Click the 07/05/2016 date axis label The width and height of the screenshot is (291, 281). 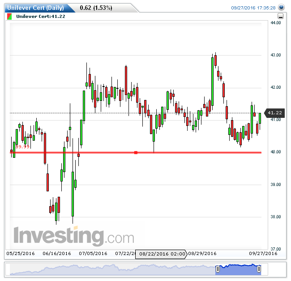tap(93, 254)
